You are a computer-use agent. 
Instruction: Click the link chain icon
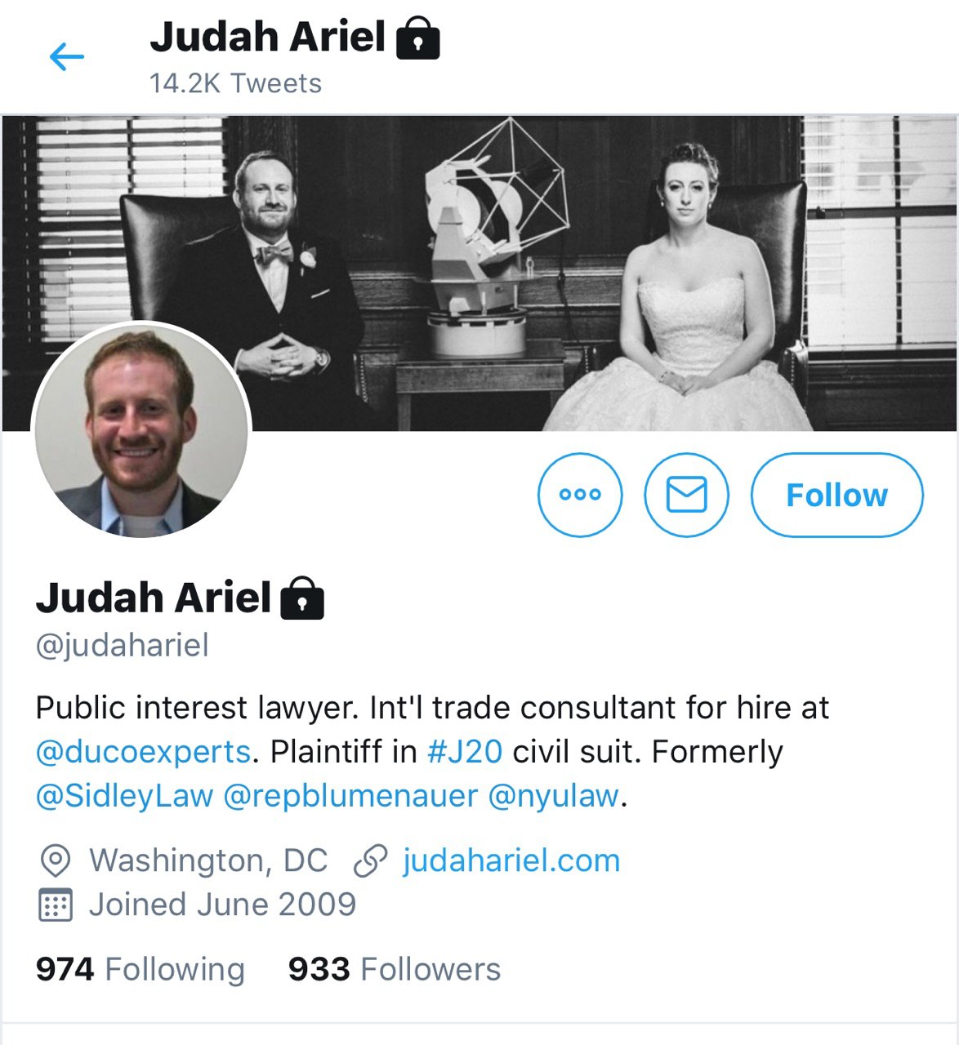369,861
